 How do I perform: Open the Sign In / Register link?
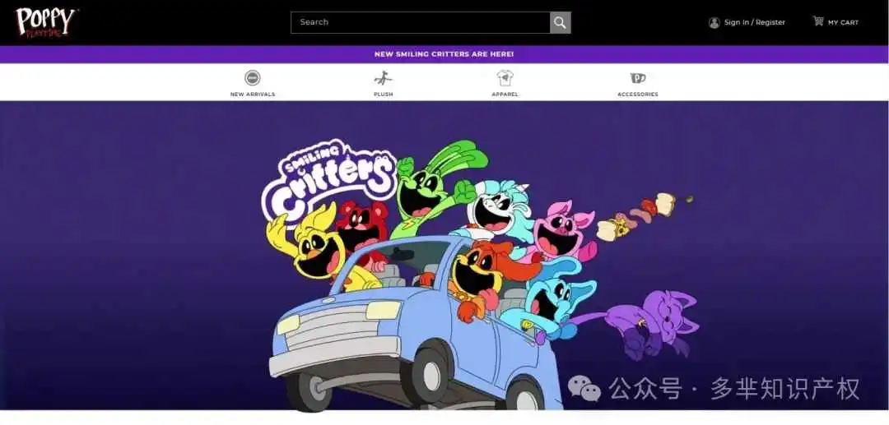pos(755,23)
